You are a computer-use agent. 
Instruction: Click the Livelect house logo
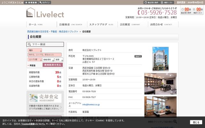pyautogui.click(x=45, y=12)
